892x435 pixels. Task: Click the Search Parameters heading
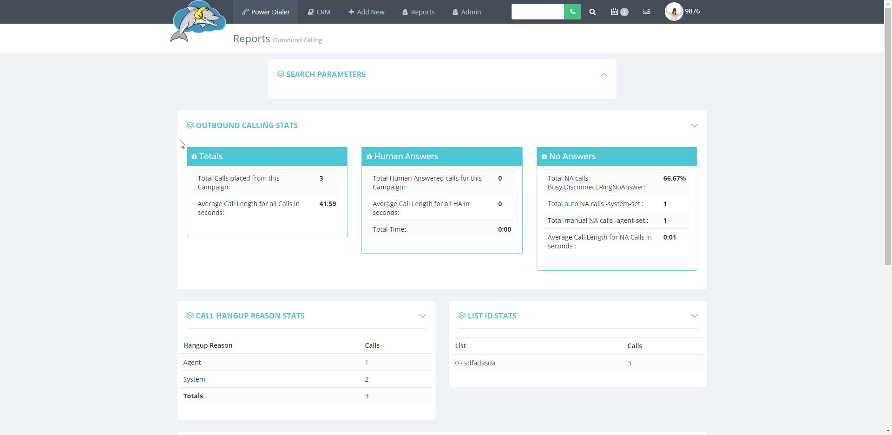point(326,74)
